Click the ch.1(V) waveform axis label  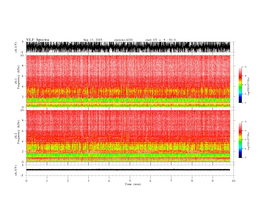click(16, 47)
